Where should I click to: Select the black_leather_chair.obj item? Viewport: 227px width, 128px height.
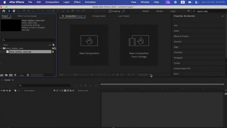(30, 52)
